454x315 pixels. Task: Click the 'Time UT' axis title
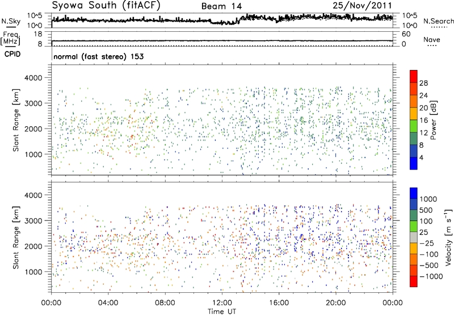tap(222, 312)
